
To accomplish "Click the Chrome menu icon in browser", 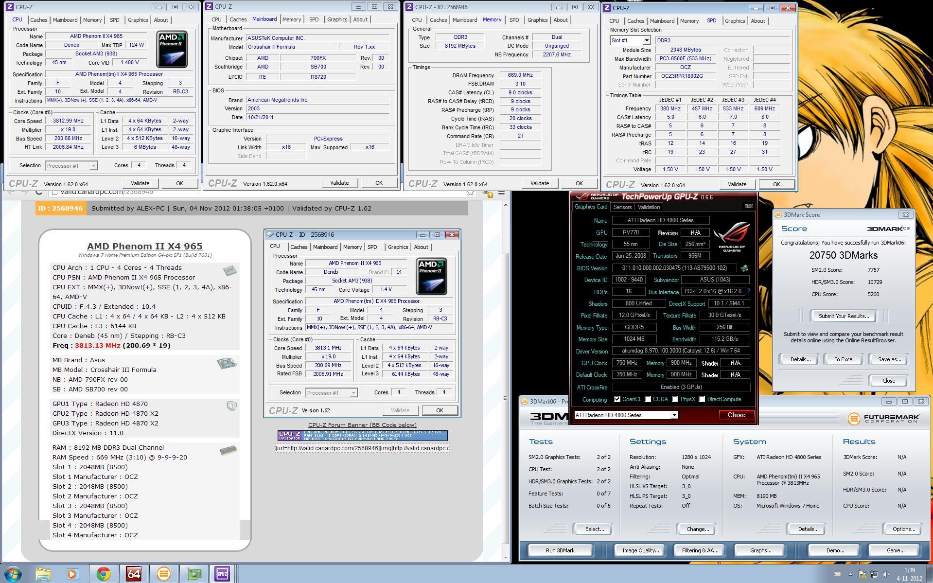I will [502, 193].
